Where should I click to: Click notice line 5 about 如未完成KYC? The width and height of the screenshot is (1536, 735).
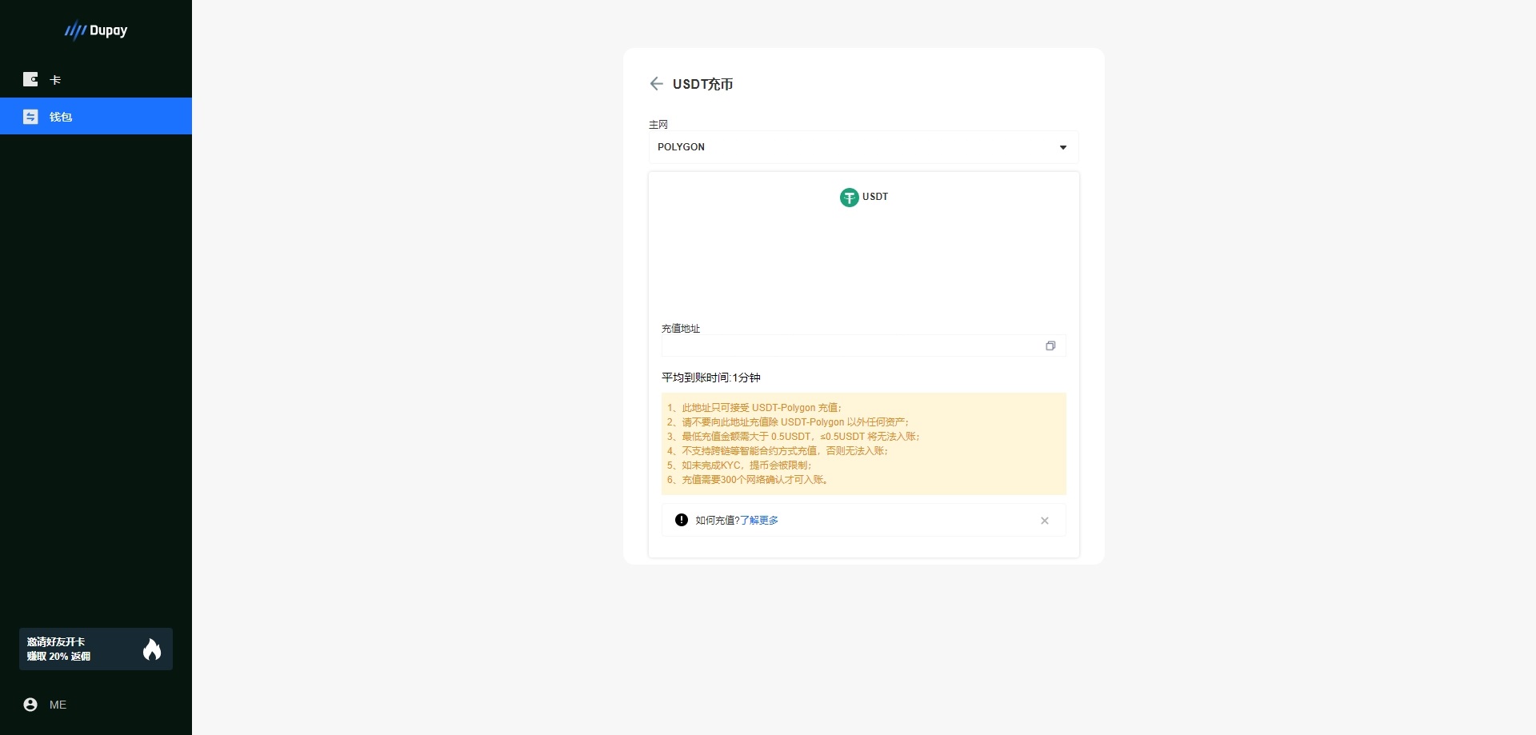[739, 465]
